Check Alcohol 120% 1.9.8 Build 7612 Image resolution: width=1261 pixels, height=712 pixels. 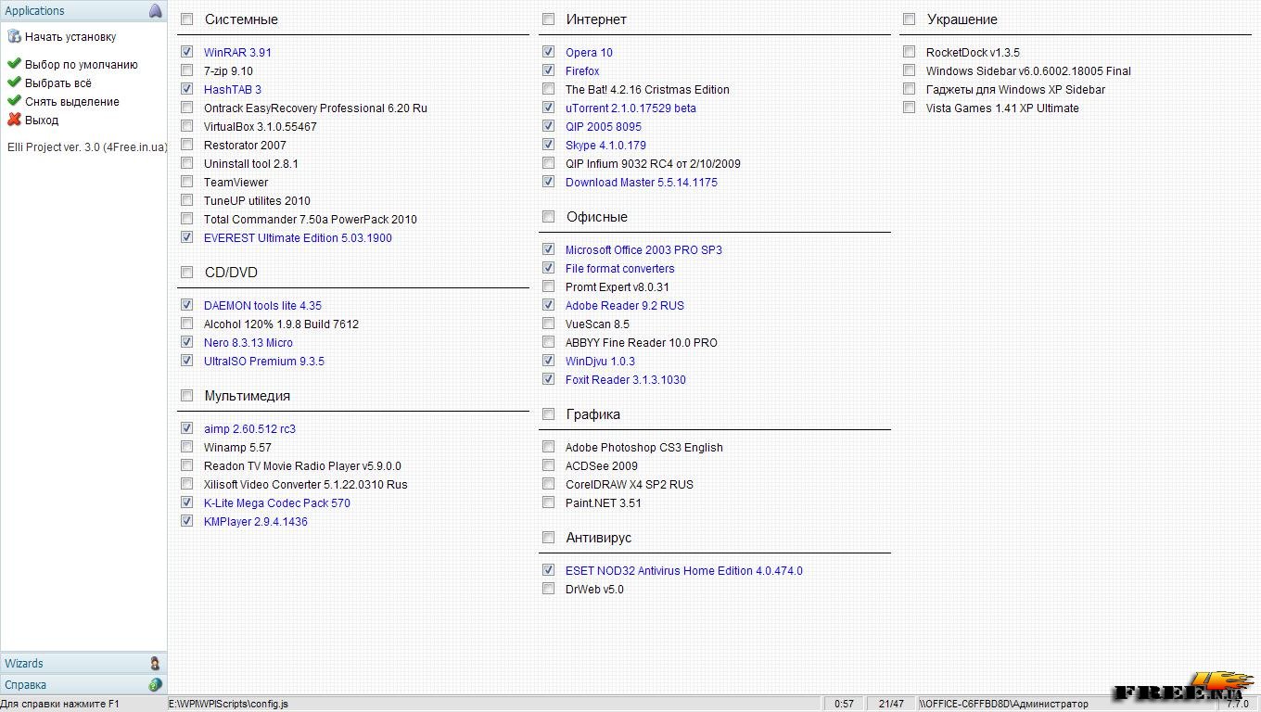[x=187, y=324]
